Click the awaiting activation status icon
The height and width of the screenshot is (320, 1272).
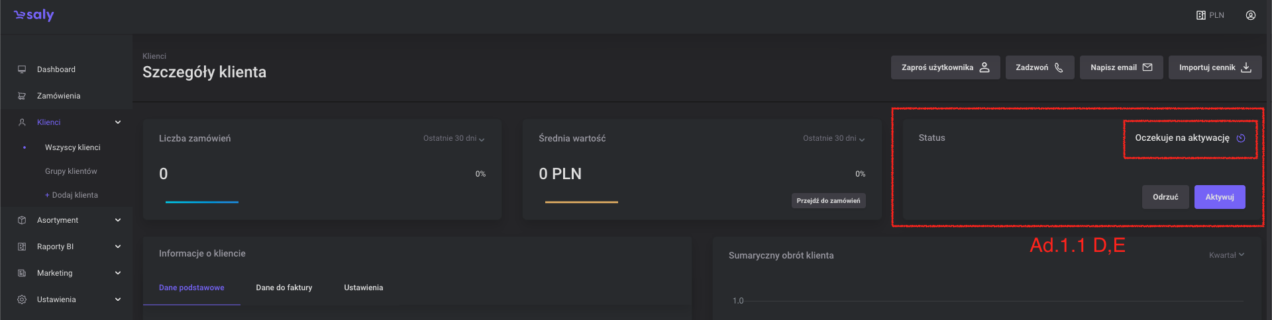click(1241, 138)
